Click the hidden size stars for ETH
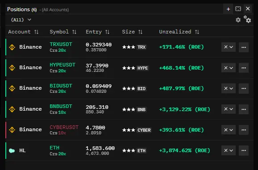 129,150
